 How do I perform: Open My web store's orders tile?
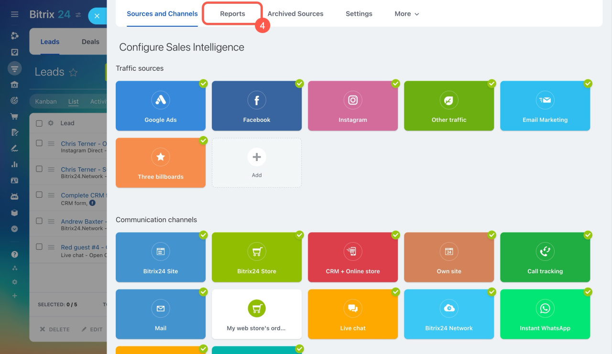click(x=257, y=314)
